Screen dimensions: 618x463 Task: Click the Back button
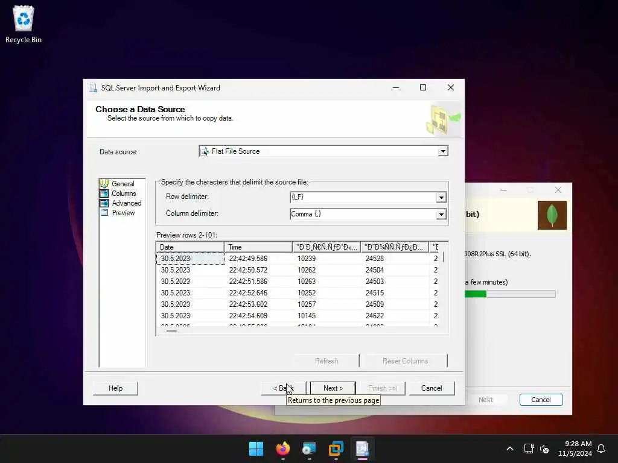pyautogui.click(x=283, y=388)
